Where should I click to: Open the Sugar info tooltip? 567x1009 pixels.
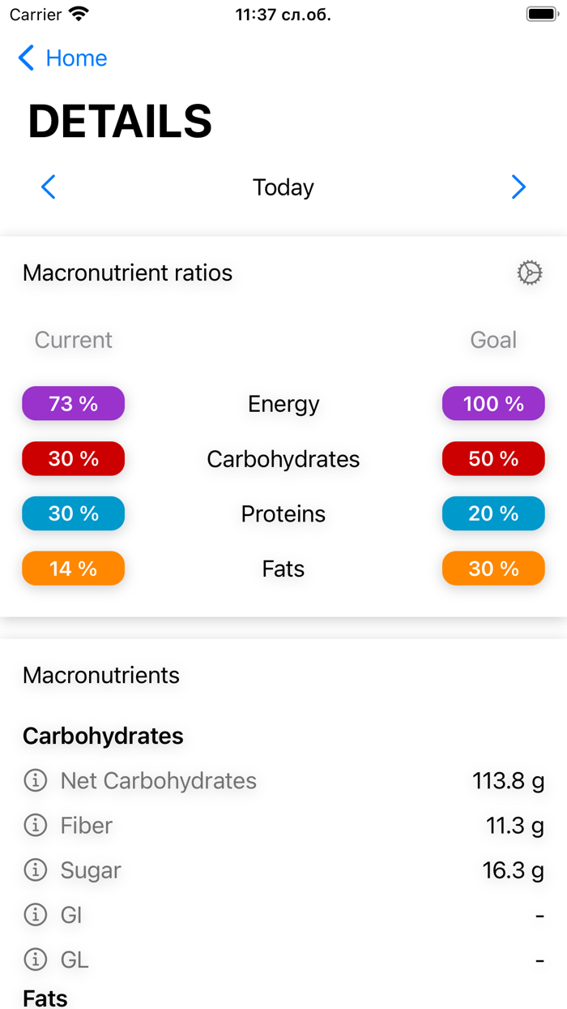pos(35,869)
